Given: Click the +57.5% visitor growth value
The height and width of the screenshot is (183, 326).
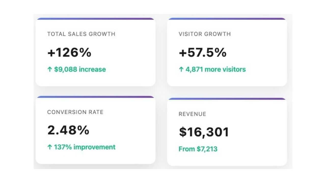Looking at the screenshot, I should point(202,52).
